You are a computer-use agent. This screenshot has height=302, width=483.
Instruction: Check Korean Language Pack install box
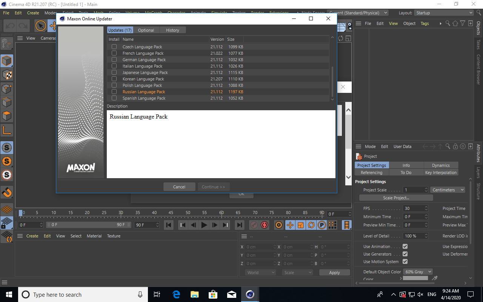coord(114,79)
